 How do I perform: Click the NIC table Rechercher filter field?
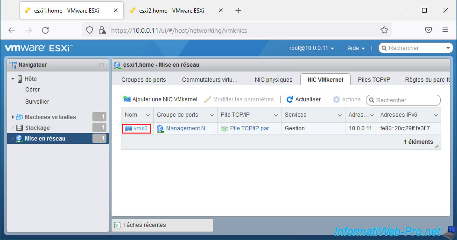(x=403, y=100)
